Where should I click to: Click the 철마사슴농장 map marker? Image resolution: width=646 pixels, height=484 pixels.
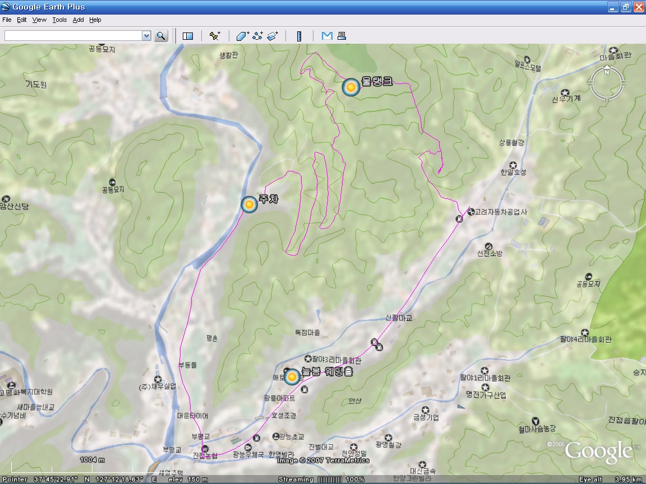coord(536,421)
